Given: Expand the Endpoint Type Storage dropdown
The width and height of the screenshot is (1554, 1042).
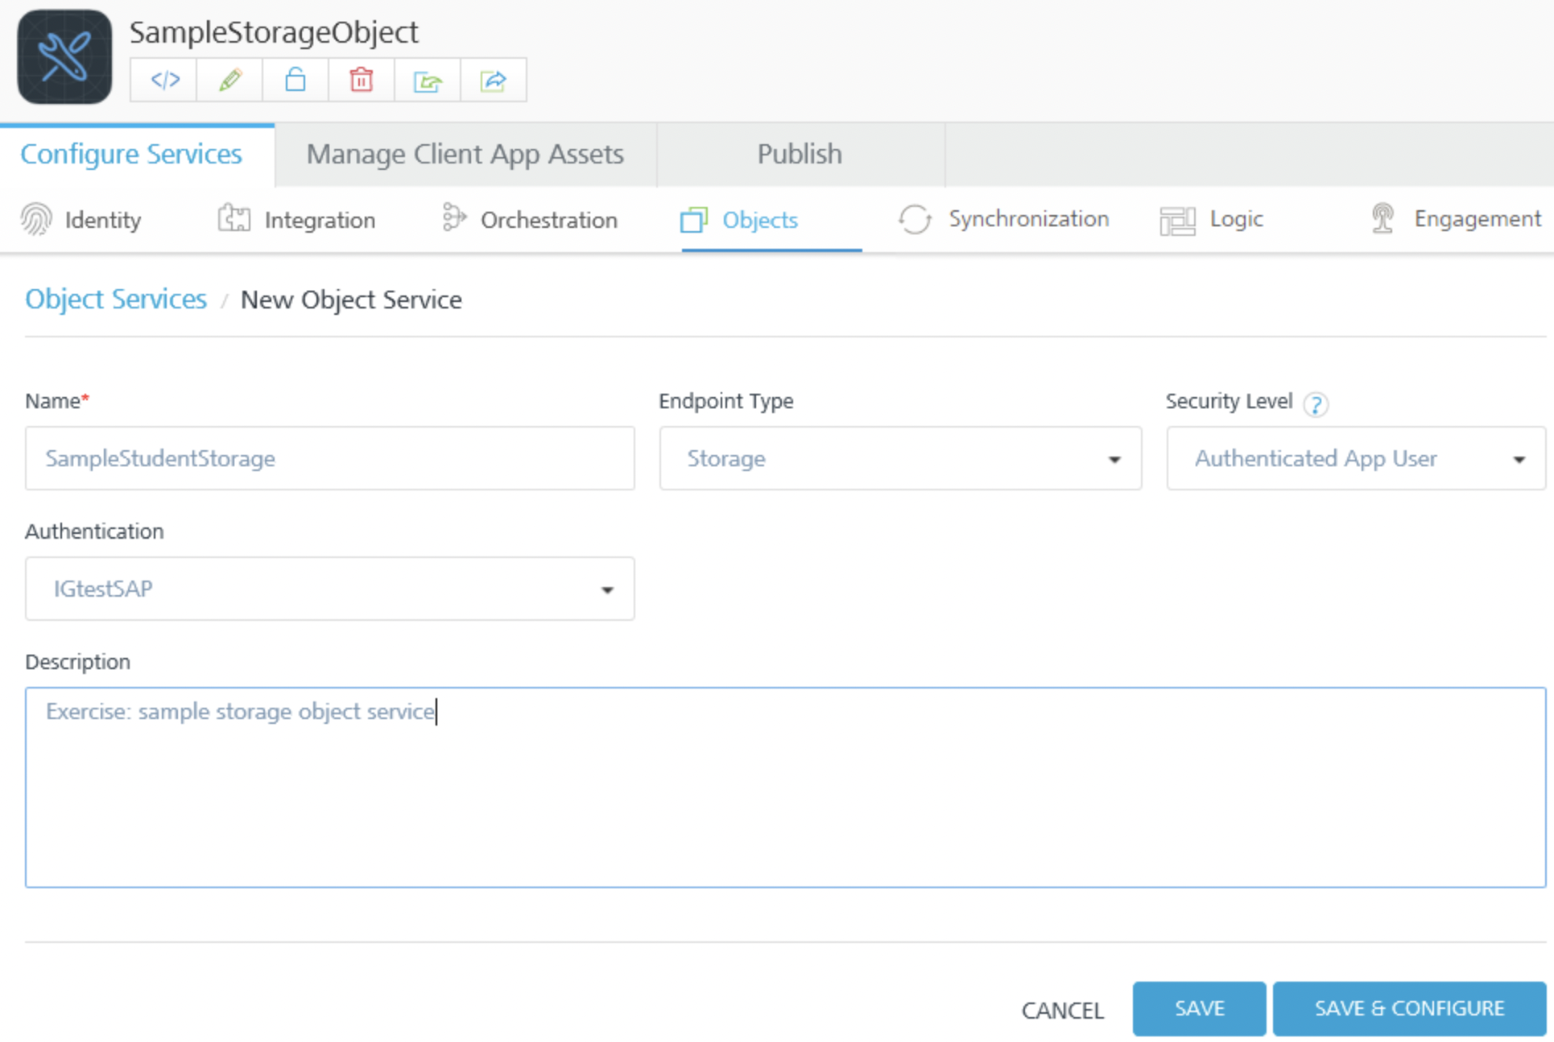Looking at the screenshot, I should [899, 458].
